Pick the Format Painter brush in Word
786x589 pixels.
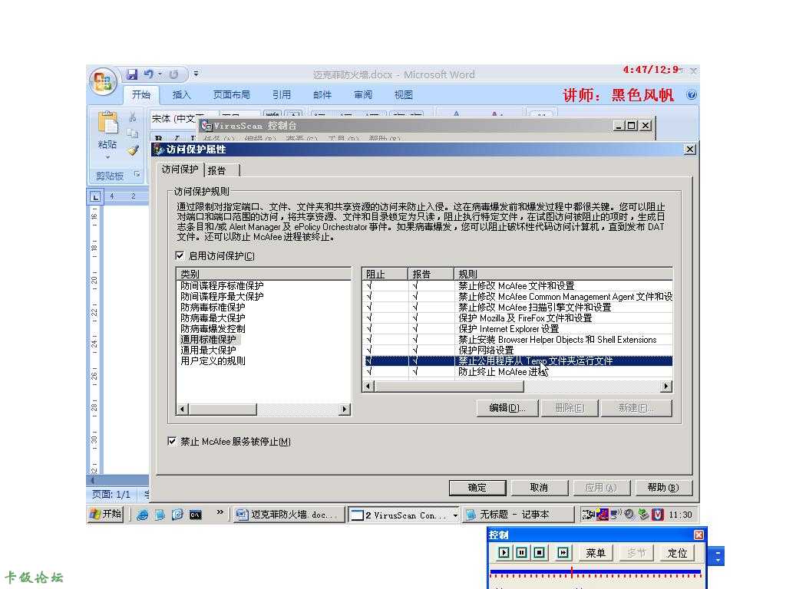(132, 150)
